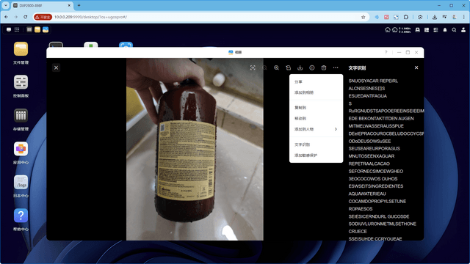Click the help question mark in window title bar

[x=386, y=52]
